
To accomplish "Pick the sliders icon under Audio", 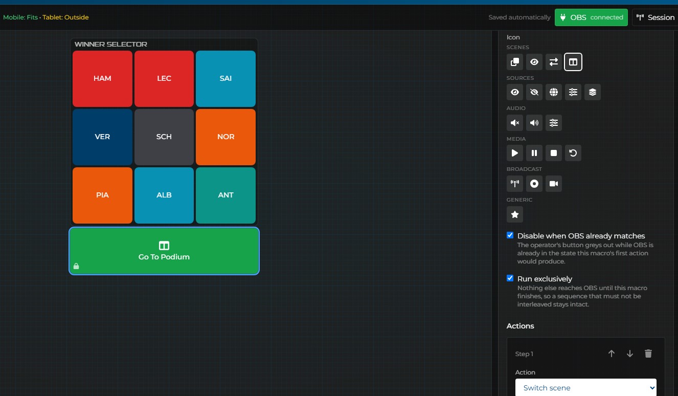I will pos(554,123).
